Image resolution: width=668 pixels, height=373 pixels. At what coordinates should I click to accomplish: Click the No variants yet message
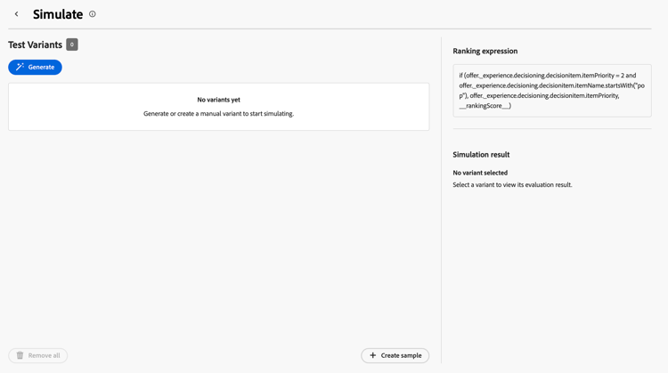(x=218, y=100)
